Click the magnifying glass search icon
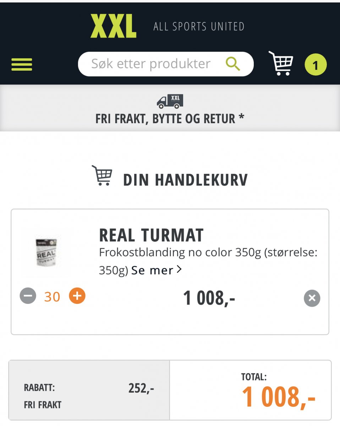The image size is (340, 426). pyautogui.click(x=233, y=64)
